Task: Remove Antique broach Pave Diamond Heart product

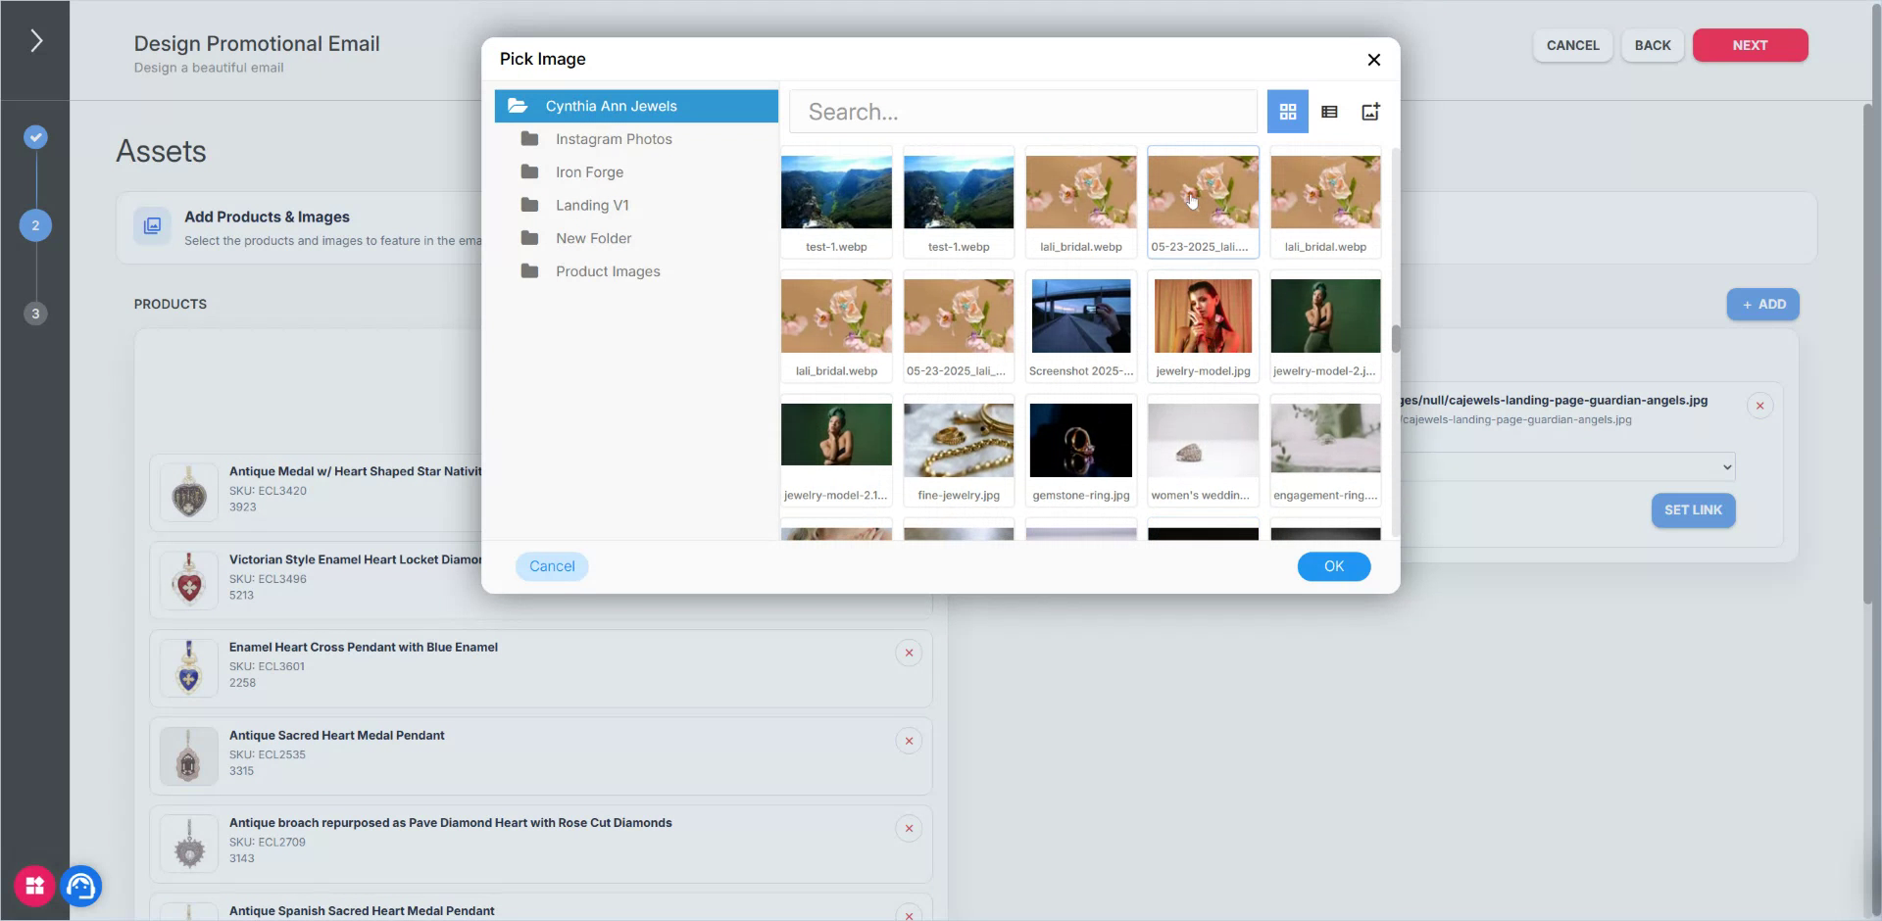Action: (909, 829)
